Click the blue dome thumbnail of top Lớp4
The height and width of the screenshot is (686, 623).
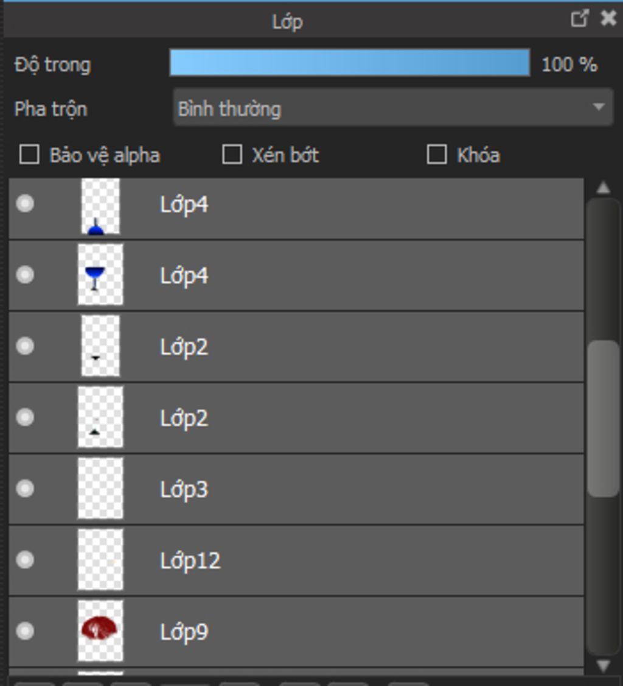pyautogui.click(x=100, y=206)
